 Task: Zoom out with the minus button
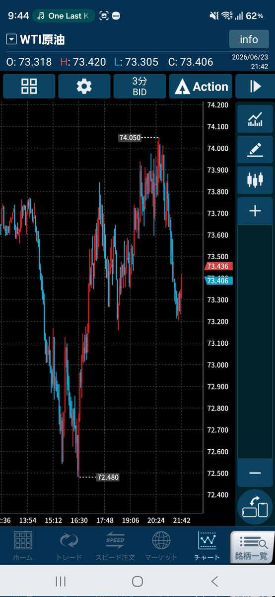[255, 473]
